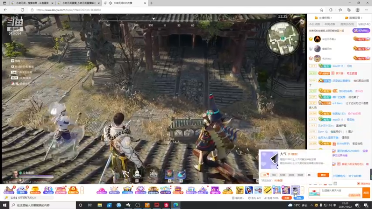This screenshot has width=372, height=209.
Task: Open the purple gift box welfare icon
Action: [215, 190]
